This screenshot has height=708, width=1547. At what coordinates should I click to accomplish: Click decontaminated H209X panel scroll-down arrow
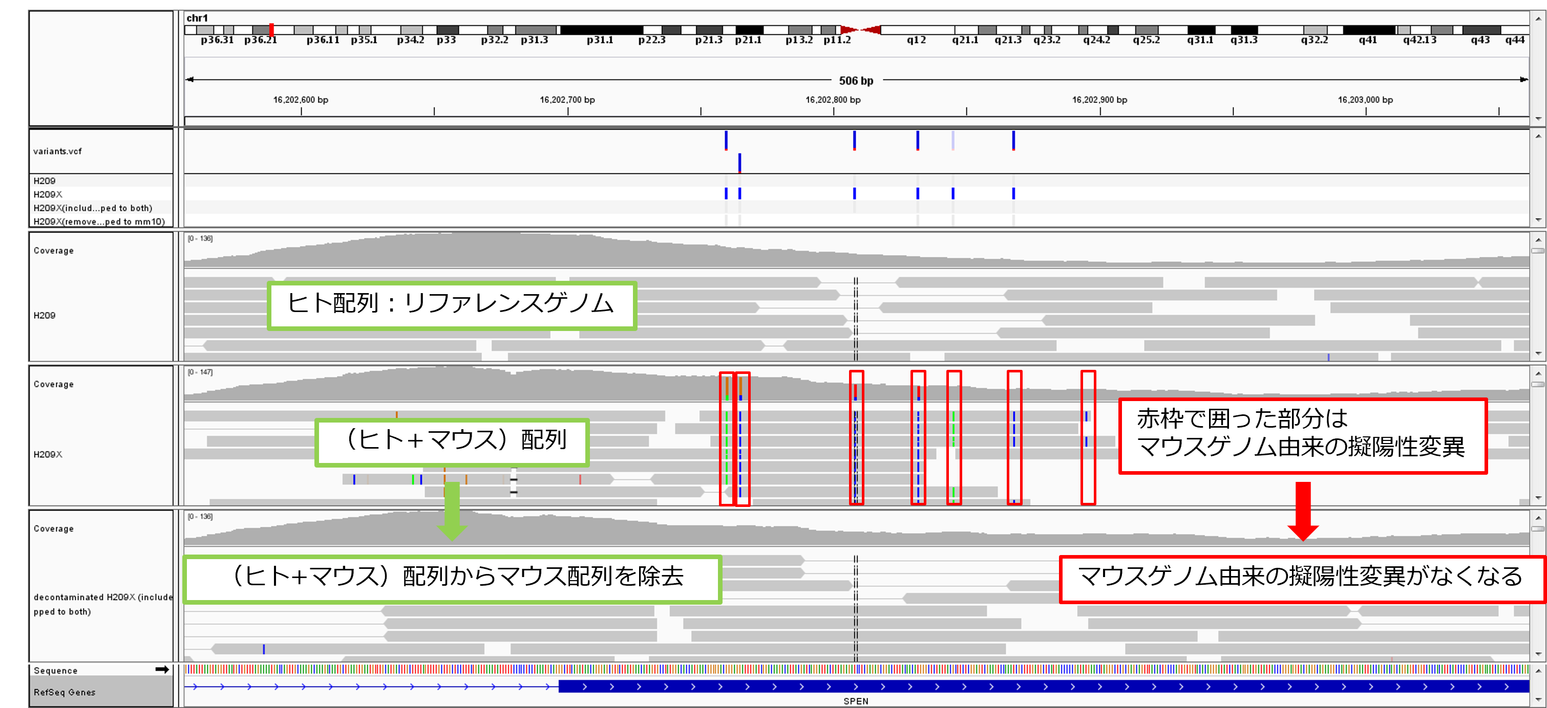(x=1538, y=654)
